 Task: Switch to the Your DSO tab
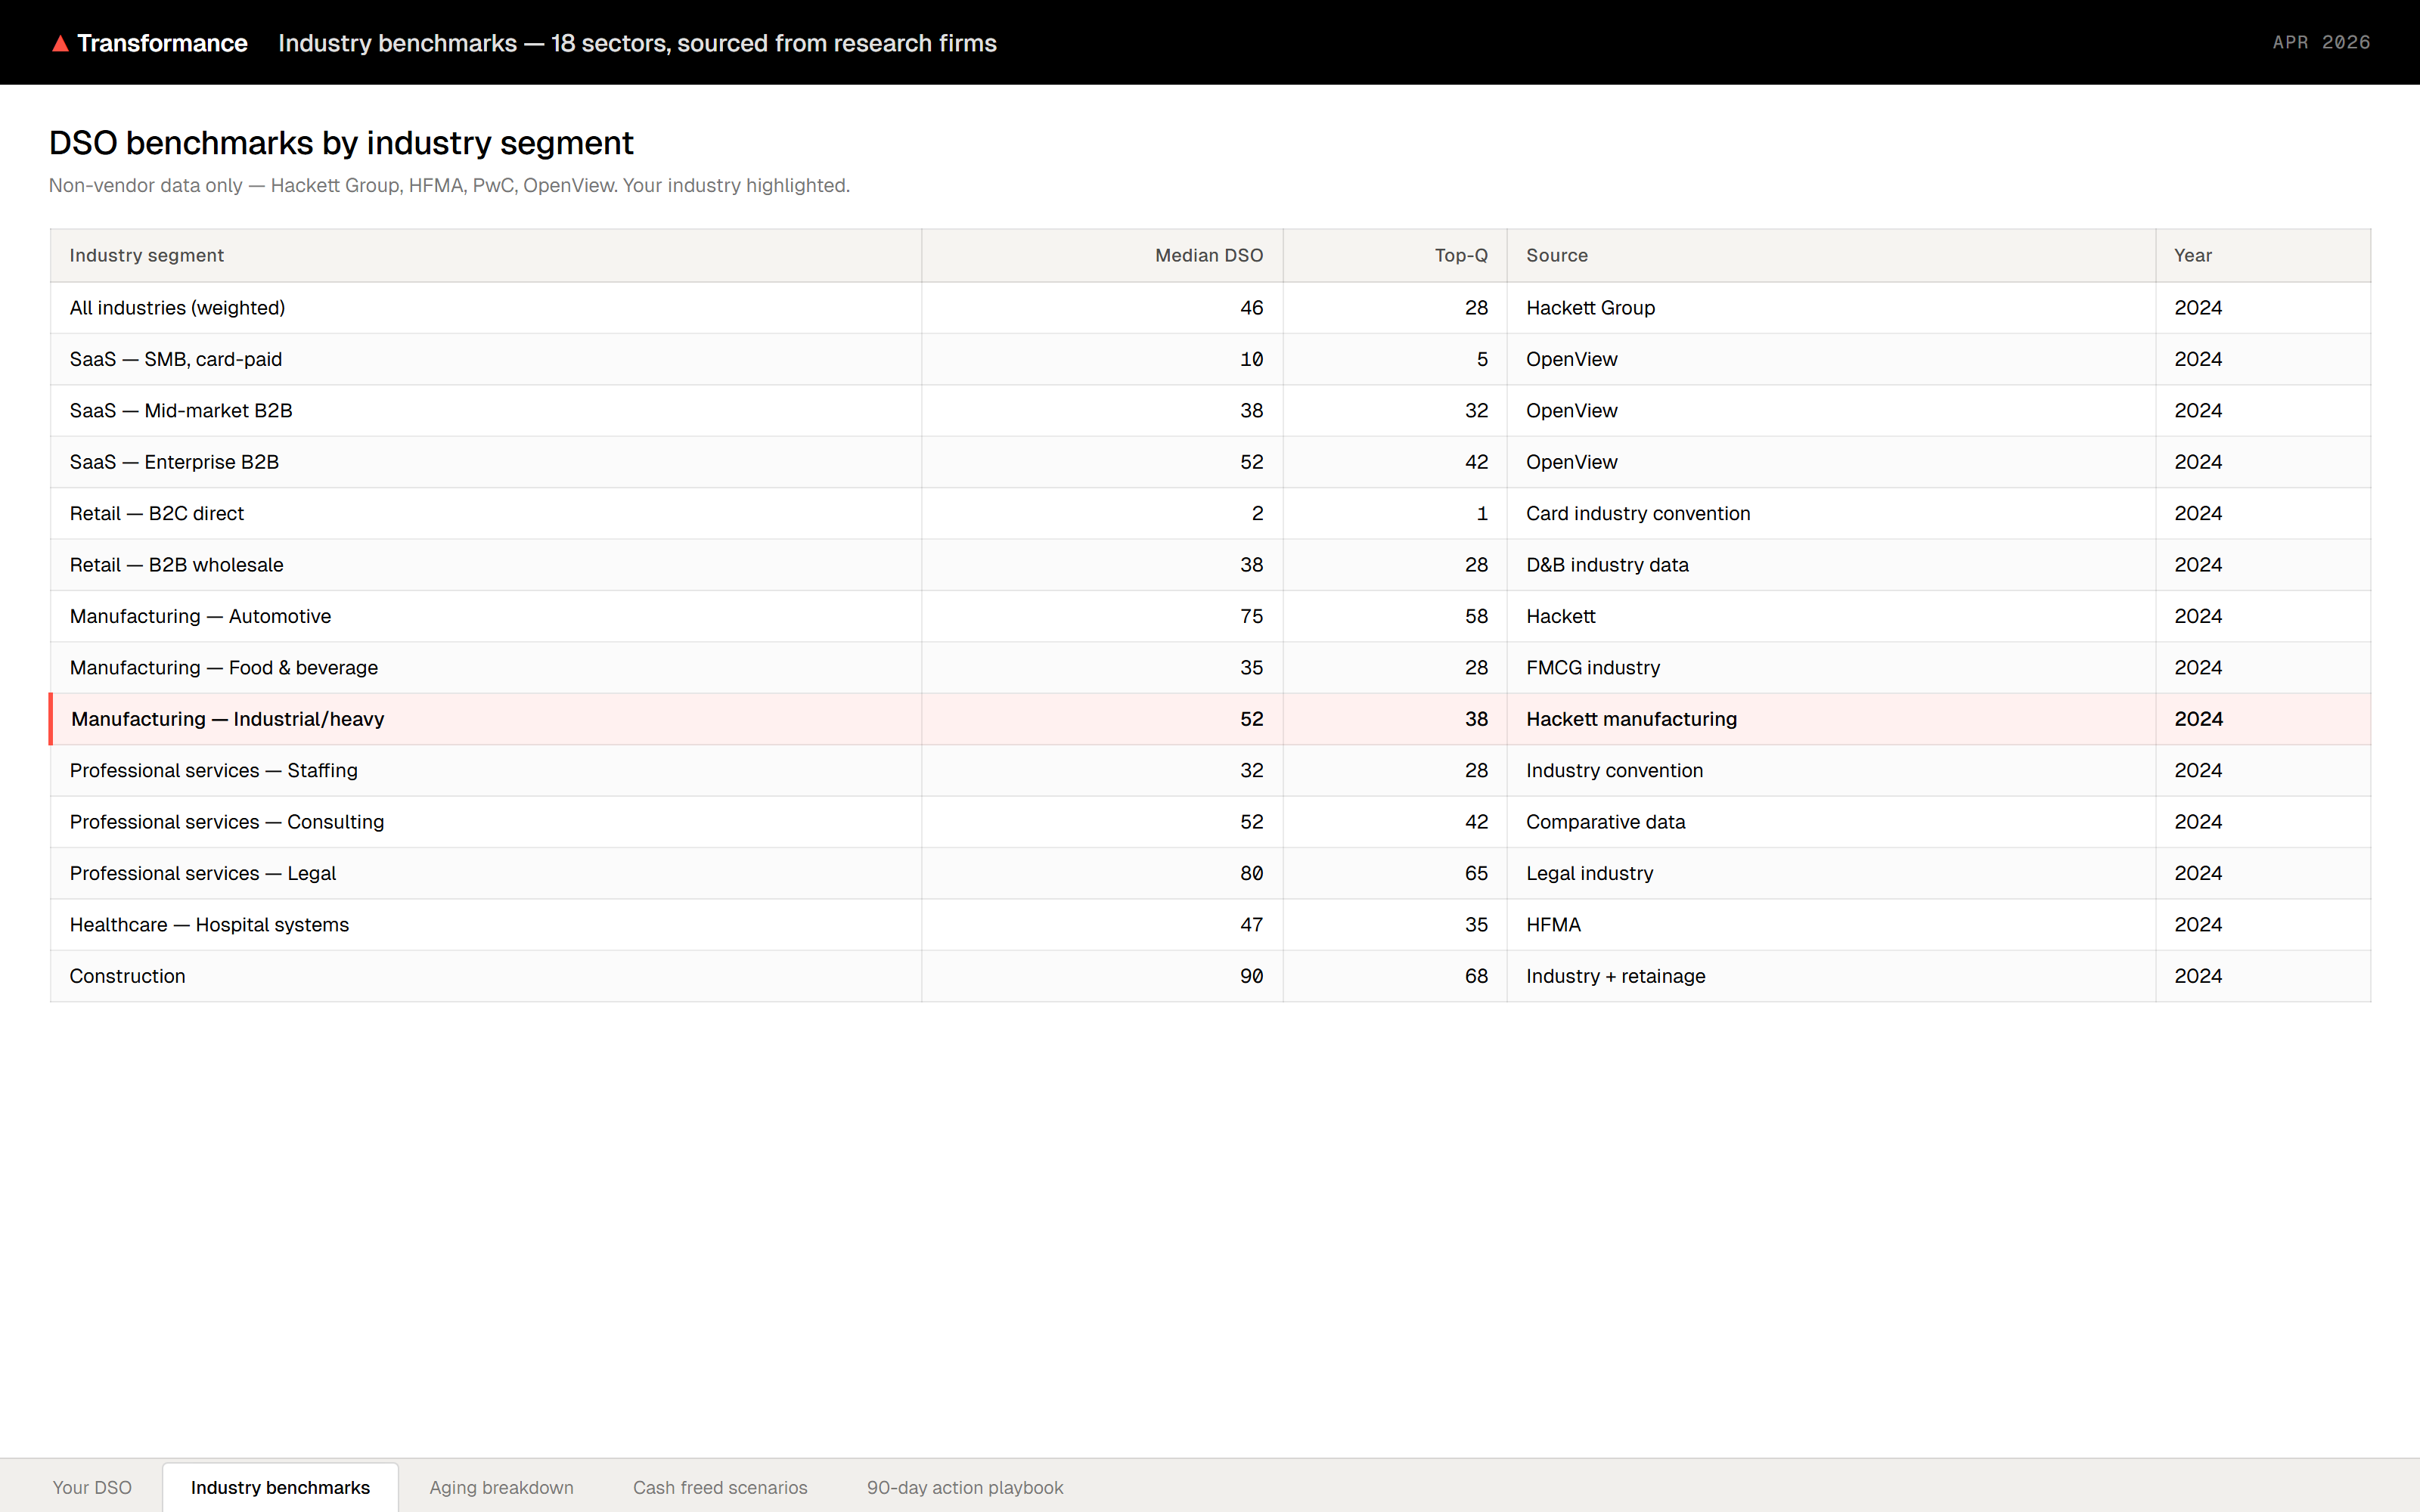[x=92, y=1487]
